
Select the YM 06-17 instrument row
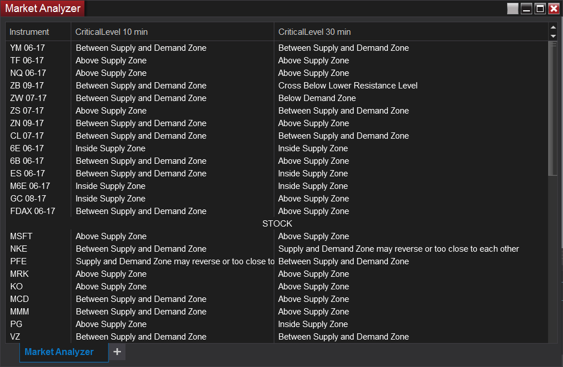(27, 48)
